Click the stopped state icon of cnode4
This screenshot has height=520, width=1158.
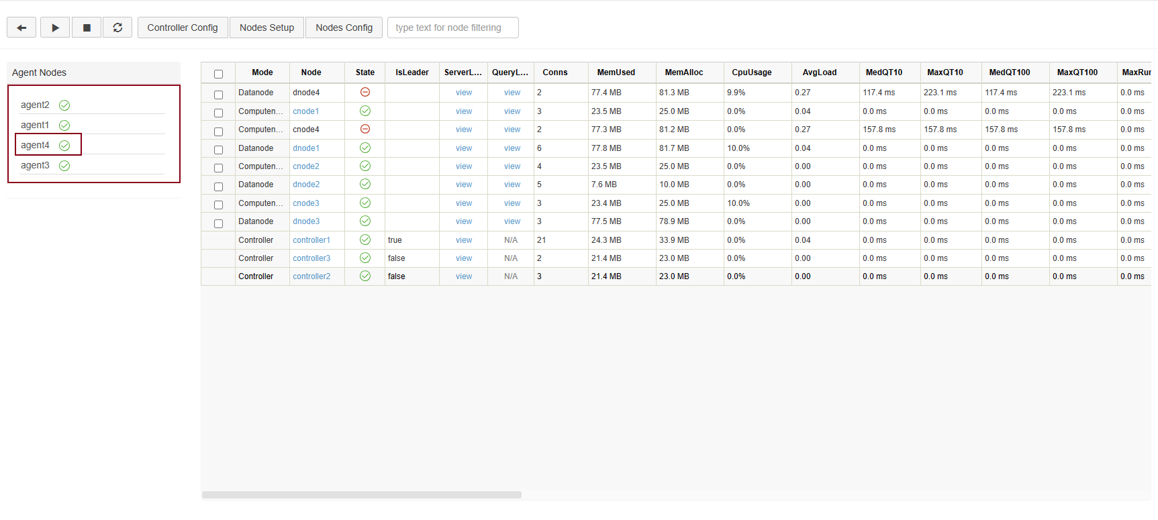tap(365, 129)
